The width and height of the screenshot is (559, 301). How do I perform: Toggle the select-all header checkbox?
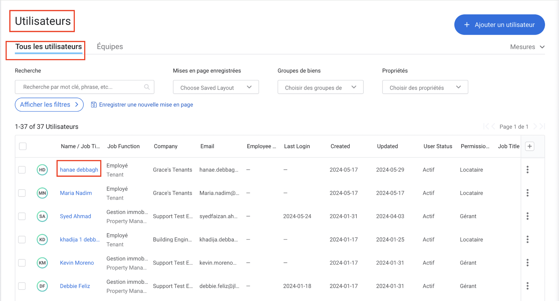pyautogui.click(x=23, y=146)
